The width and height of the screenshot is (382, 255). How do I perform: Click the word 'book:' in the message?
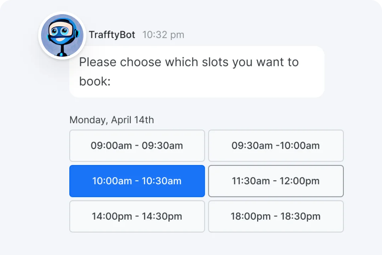point(95,81)
